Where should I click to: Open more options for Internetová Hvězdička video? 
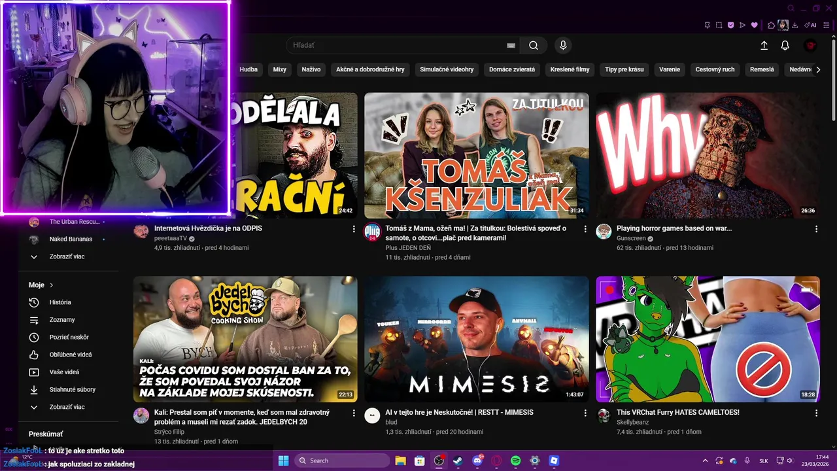354,229
